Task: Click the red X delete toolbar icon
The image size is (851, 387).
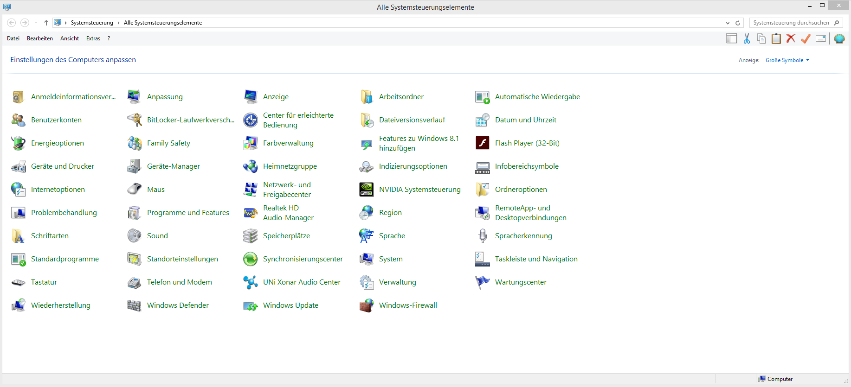Action: pyautogui.click(x=791, y=38)
